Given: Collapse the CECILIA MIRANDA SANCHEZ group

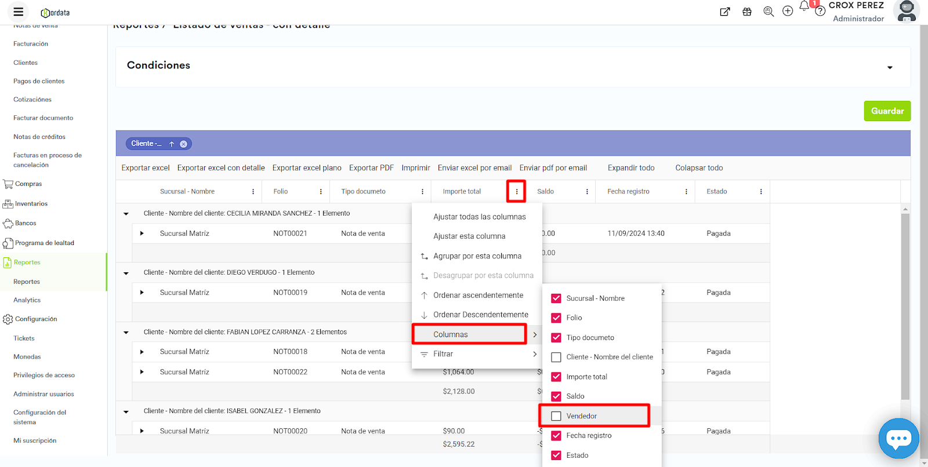Looking at the screenshot, I should [x=126, y=214].
